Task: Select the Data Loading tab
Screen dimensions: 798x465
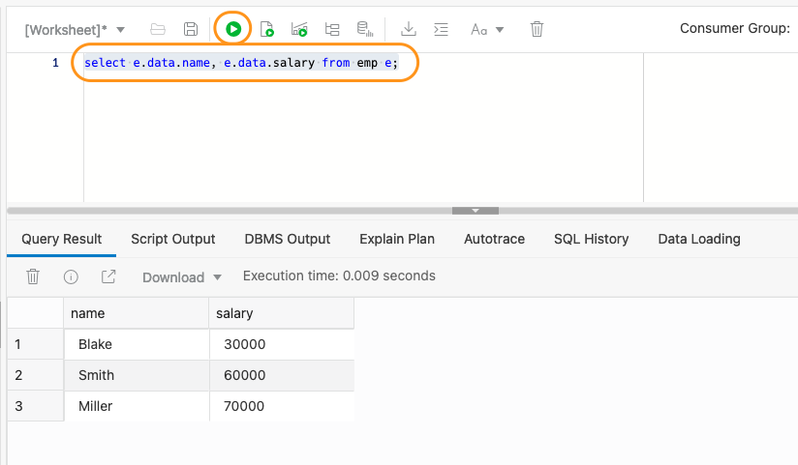Action: (x=698, y=239)
